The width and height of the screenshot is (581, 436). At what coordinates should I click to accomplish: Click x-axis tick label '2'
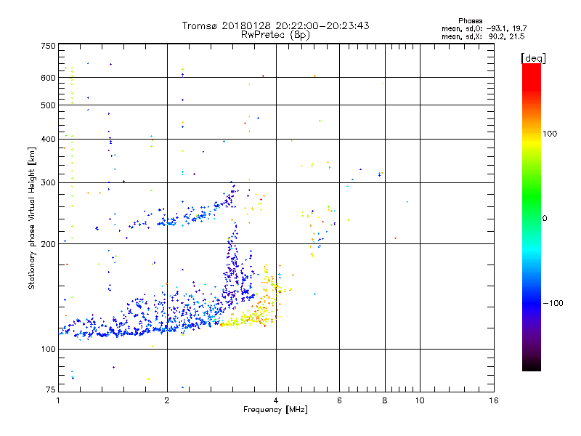(167, 400)
